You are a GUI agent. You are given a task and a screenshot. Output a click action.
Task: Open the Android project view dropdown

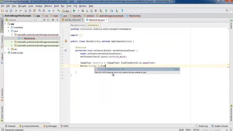20,20
